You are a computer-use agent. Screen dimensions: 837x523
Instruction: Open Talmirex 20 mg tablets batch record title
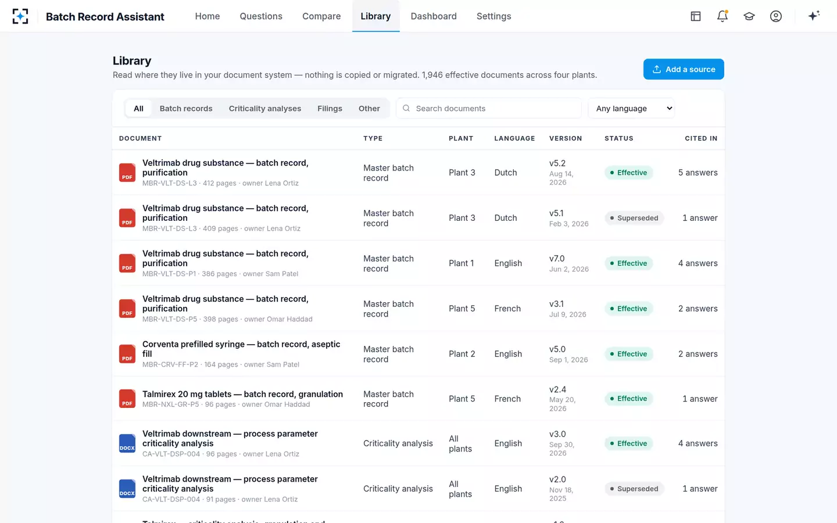click(242, 394)
